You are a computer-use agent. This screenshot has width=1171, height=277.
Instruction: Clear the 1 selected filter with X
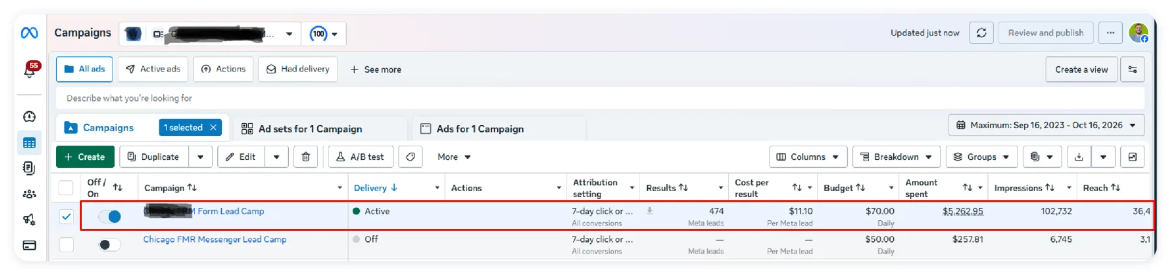tap(213, 127)
